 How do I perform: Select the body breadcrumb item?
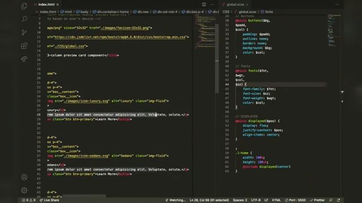click(x=82, y=12)
